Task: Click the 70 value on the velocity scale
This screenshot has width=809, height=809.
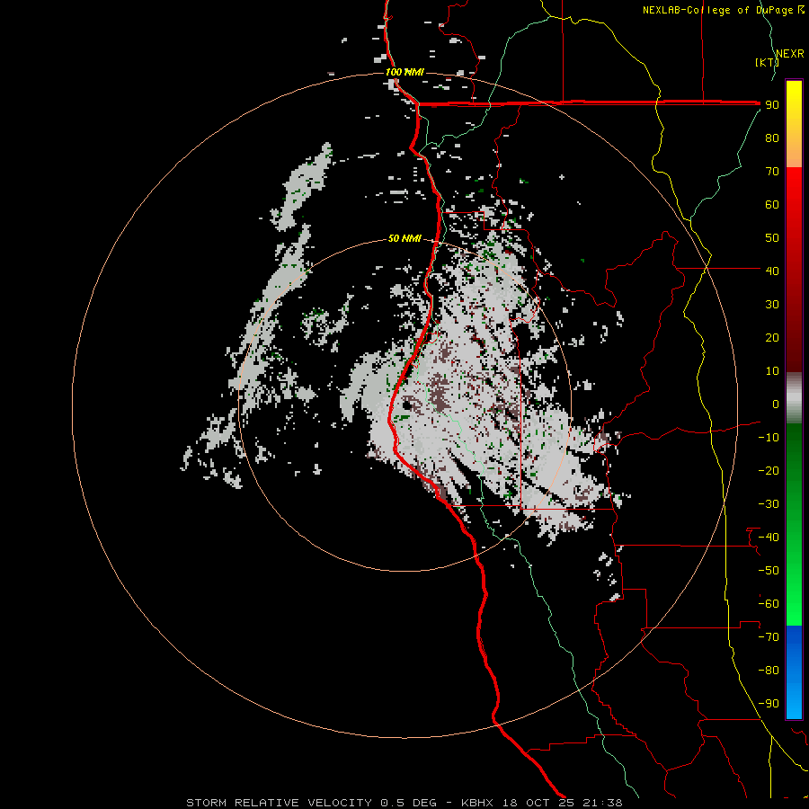Action: coord(772,172)
